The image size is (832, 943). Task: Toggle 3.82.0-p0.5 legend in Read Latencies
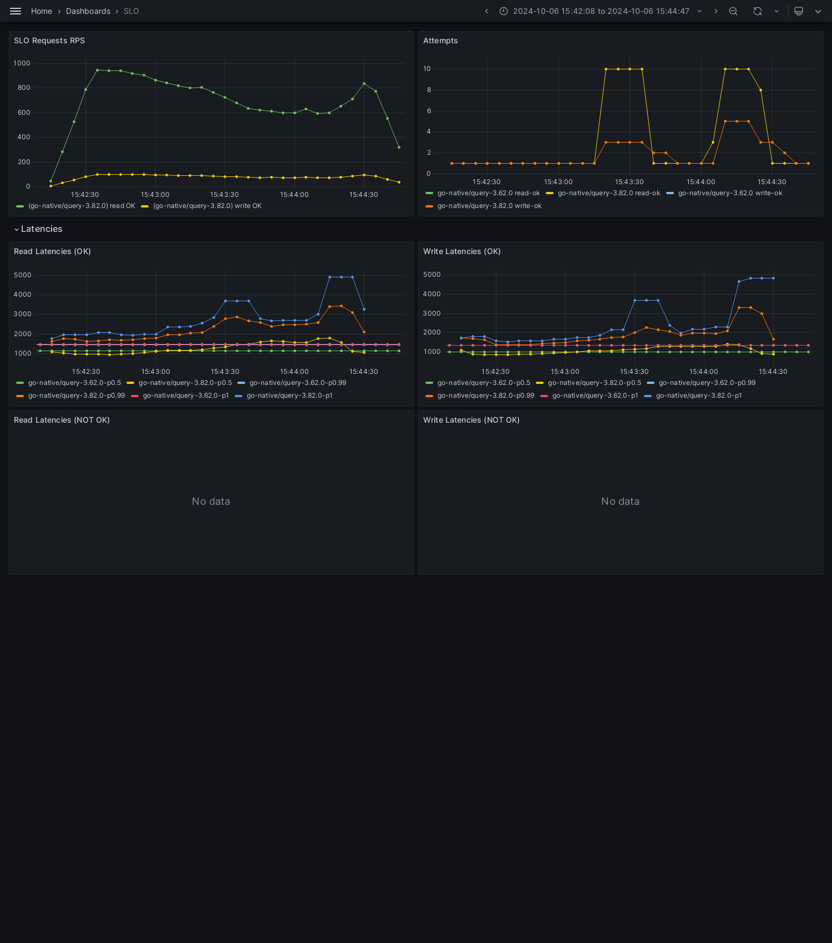tap(185, 383)
